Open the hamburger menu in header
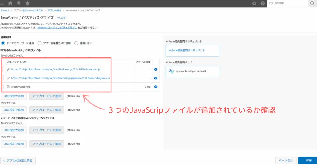This screenshot has height=166, width=317. click(2, 3)
